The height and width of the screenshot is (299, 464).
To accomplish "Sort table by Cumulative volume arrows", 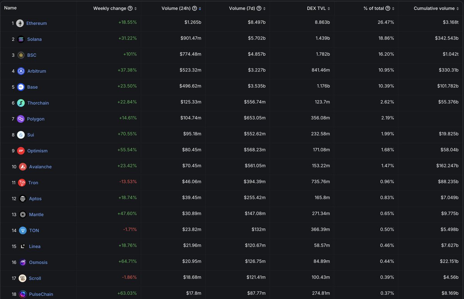I will click(x=457, y=8).
